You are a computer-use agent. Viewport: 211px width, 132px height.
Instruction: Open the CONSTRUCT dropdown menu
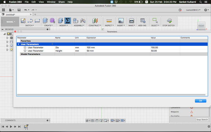pos(95,25)
